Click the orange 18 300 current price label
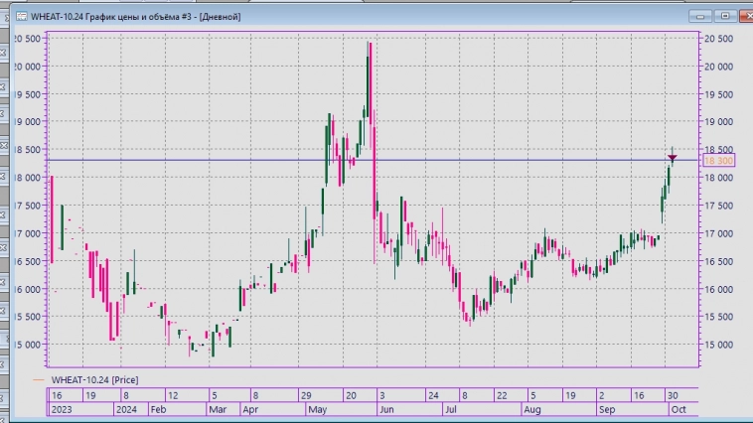Image resolution: width=753 pixels, height=423 pixels. coord(718,160)
